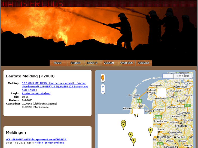198x148 pixels.
Task: Click the 18:26 Tijd value
Action: (25, 97)
